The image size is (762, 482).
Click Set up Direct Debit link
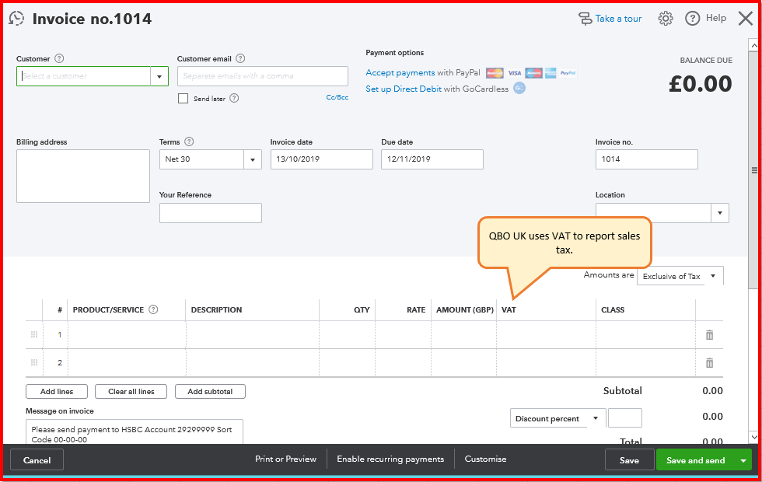tap(404, 89)
